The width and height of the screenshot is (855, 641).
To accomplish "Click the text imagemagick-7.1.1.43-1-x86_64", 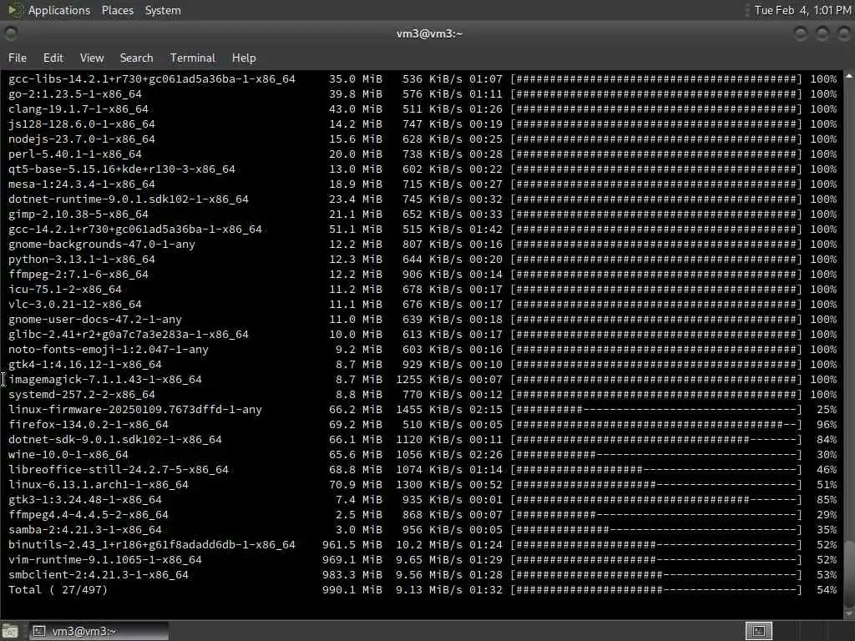I will [104, 380].
